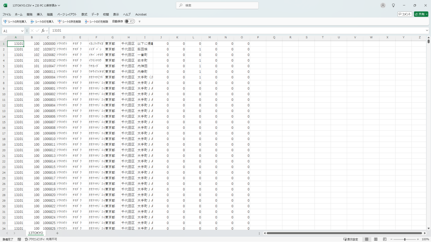Image resolution: width=431 pixels, height=242 pixels.
Task: Click the delete sheet column icon
Action: pyautogui.click(x=59, y=22)
